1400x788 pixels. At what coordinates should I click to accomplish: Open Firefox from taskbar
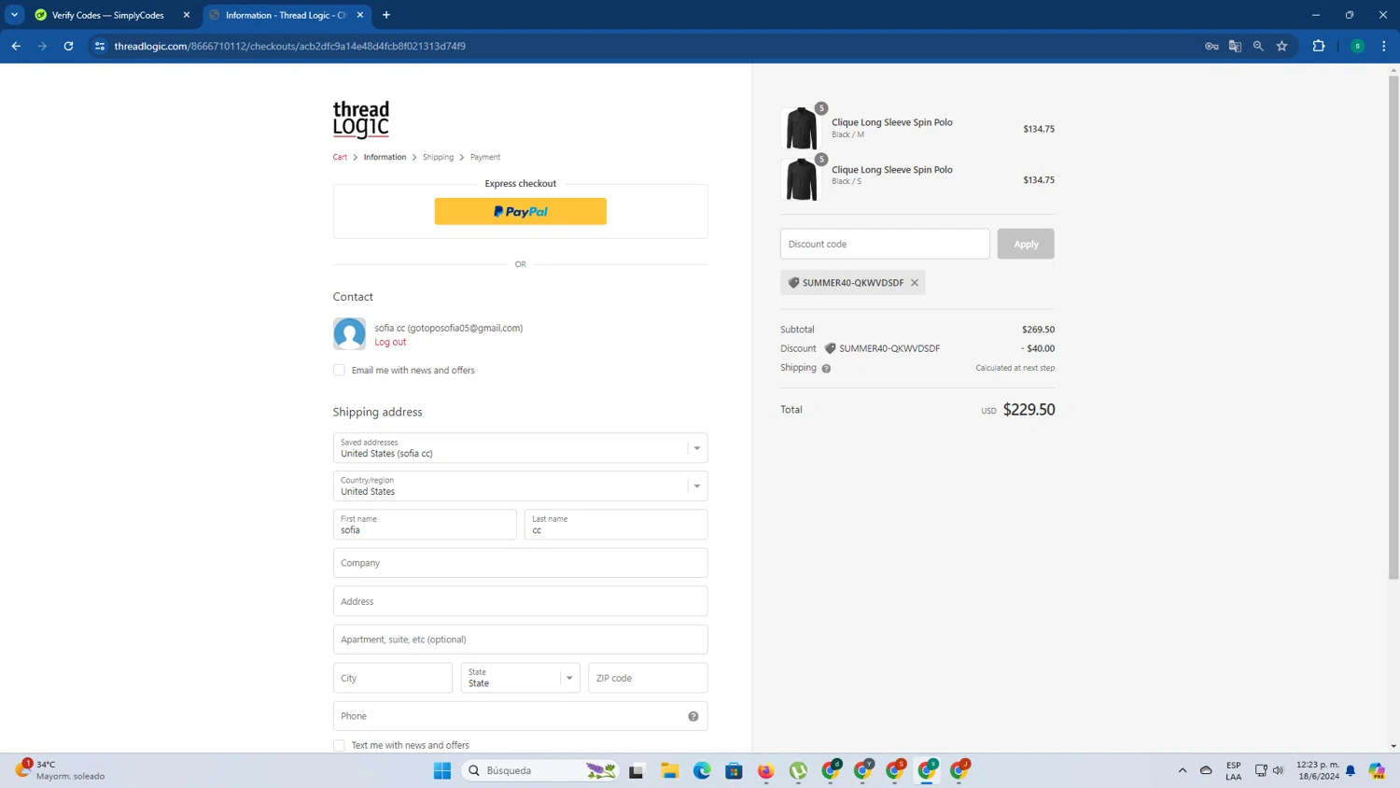coord(766,770)
